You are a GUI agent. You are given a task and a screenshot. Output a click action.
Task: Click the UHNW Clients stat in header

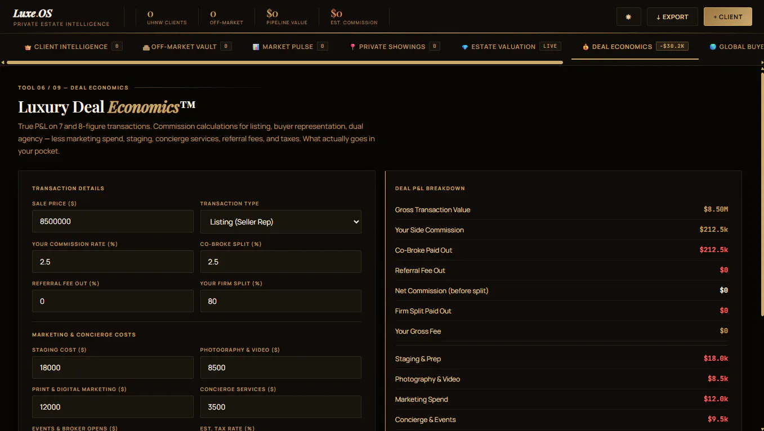(167, 17)
